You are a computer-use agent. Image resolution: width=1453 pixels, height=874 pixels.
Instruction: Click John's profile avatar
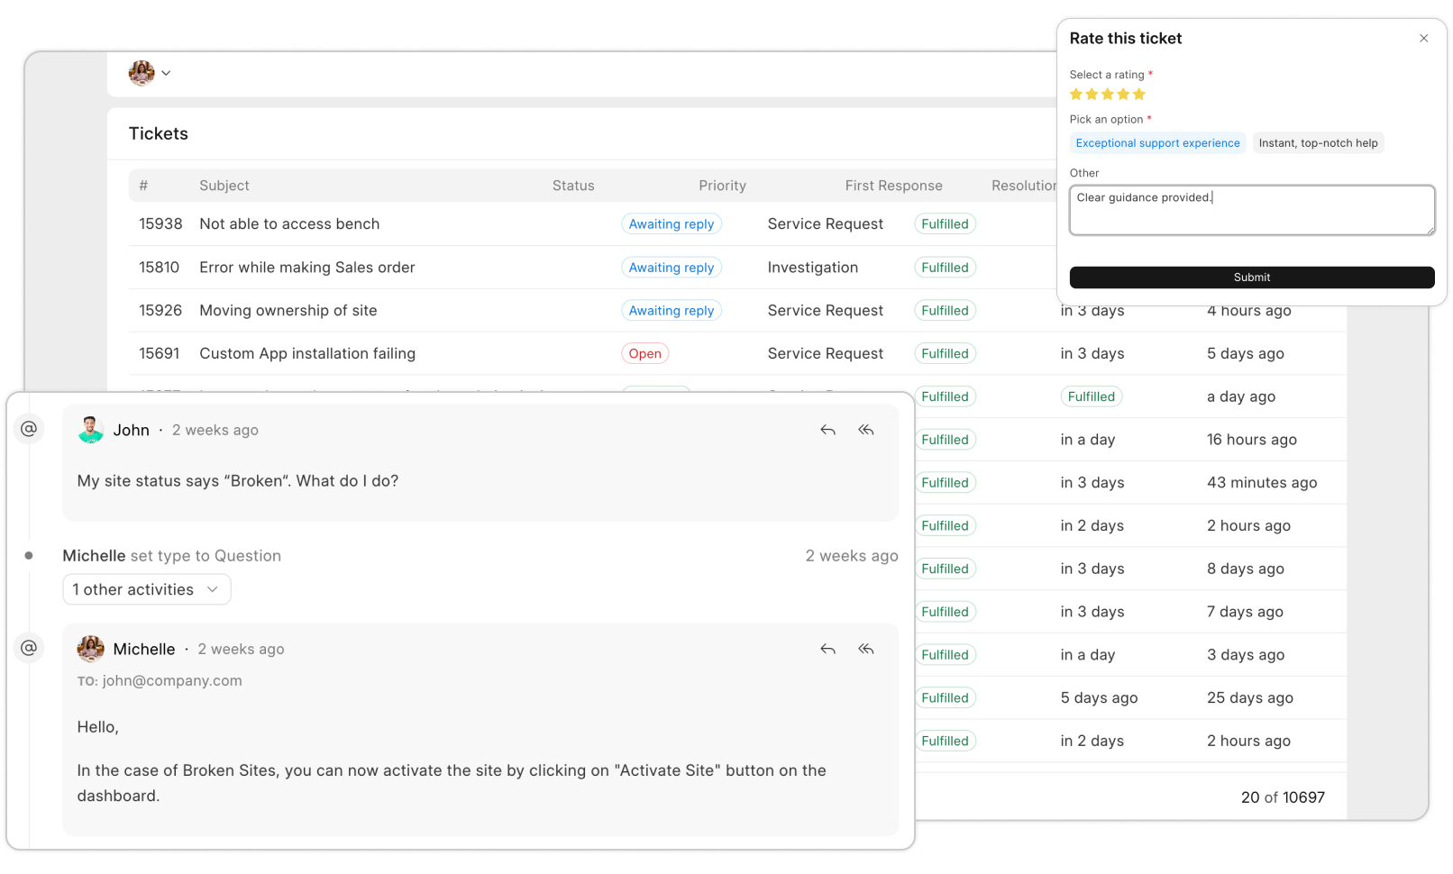pyautogui.click(x=90, y=430)
